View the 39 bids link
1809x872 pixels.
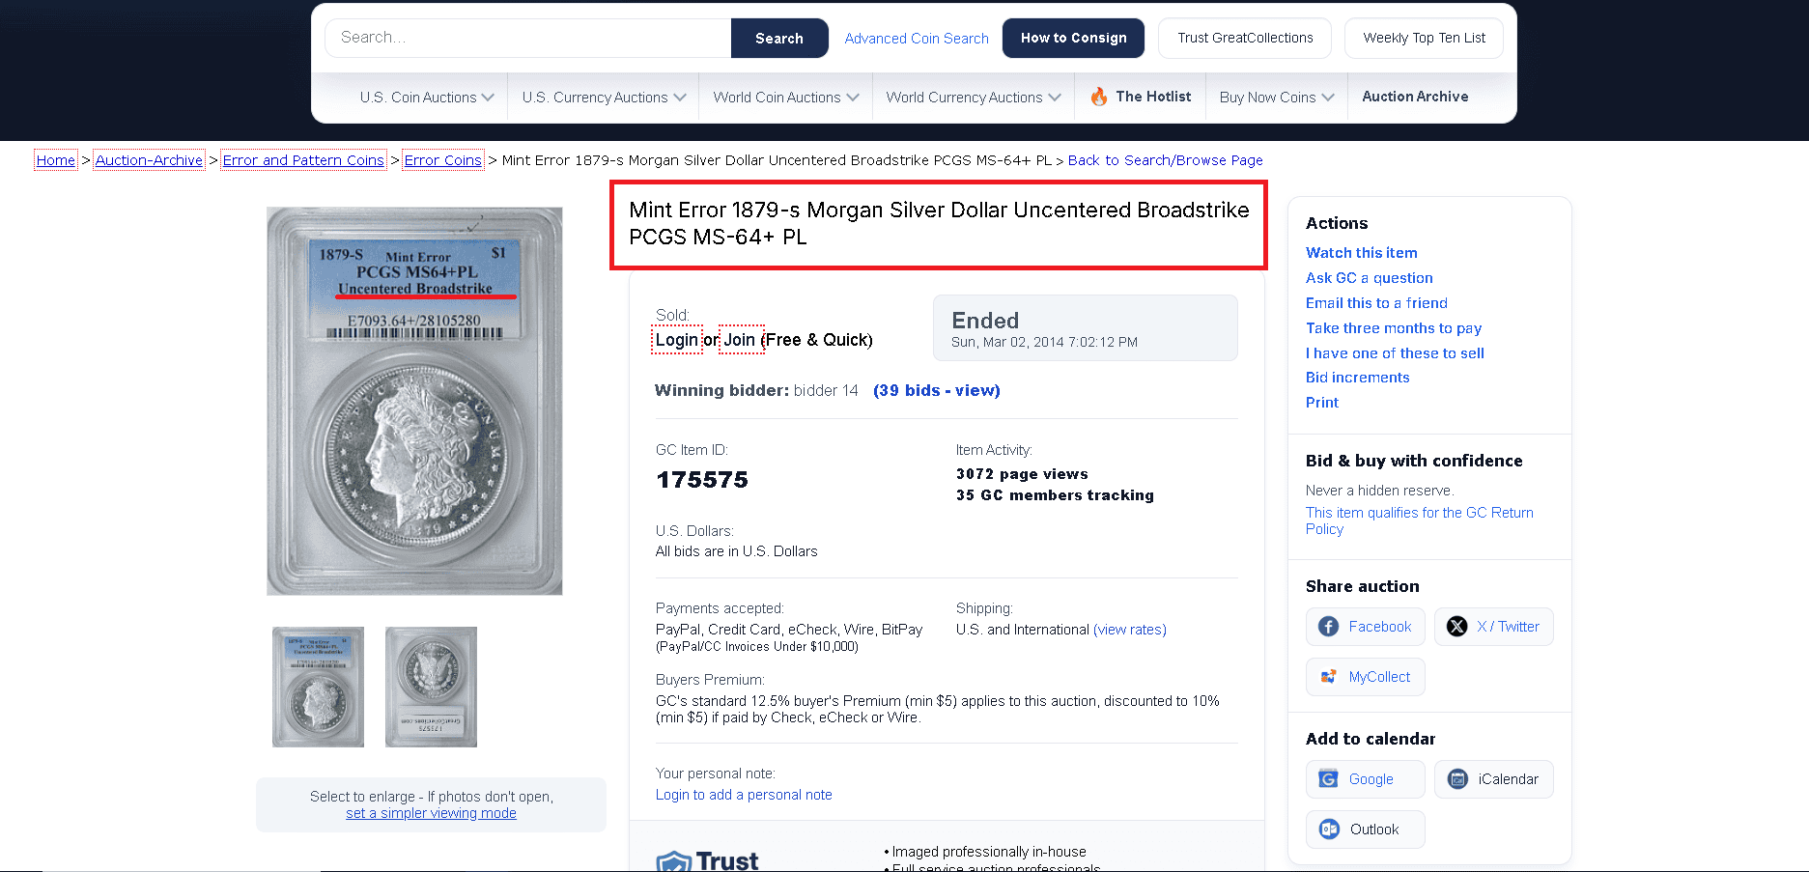(x=936, y=390)
